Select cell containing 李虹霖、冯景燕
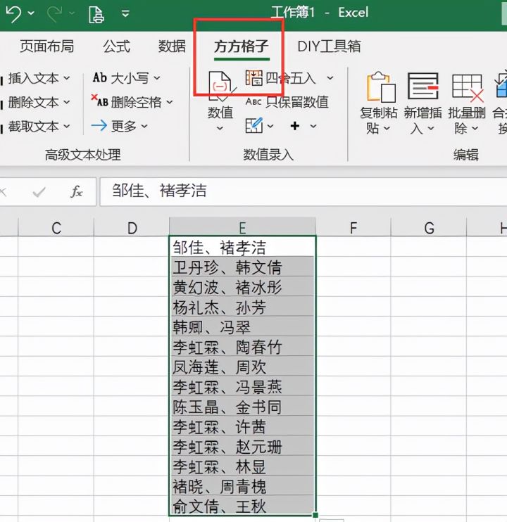This screenshot has width=507, height=522. [x=242, y=386]
